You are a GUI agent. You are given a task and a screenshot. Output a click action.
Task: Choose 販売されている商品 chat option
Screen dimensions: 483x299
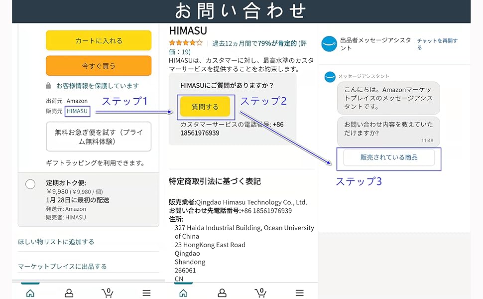click(x=389, y=157)
